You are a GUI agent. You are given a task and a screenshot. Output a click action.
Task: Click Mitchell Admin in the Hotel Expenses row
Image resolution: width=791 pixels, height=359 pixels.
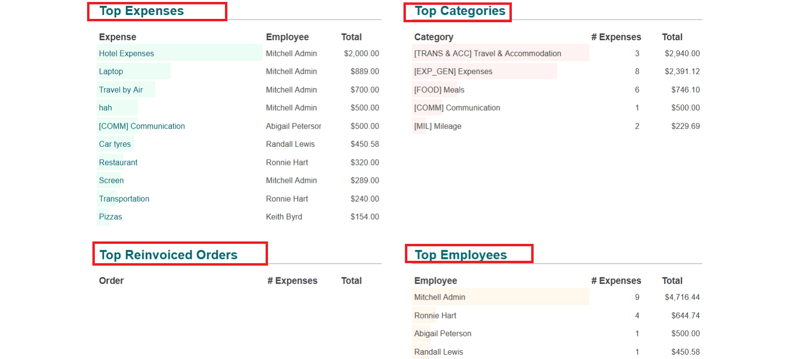291,53
